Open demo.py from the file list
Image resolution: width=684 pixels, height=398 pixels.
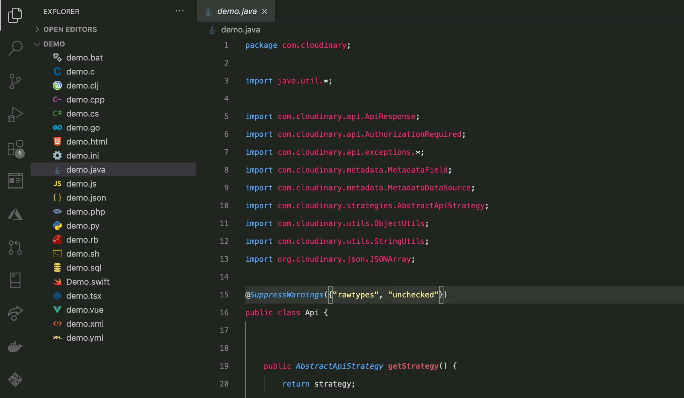pyautogui.click(x=83, y=225)
